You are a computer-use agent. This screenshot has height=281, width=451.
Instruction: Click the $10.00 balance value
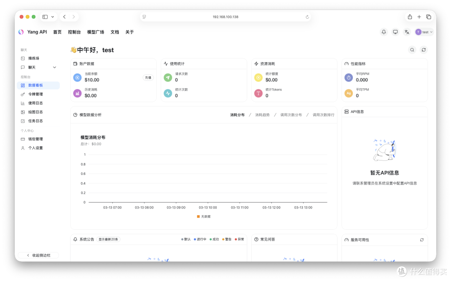(x=92, y=80)
